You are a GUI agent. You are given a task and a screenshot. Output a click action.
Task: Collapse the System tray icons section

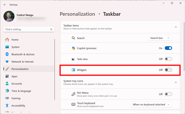[x=176, y=82]
